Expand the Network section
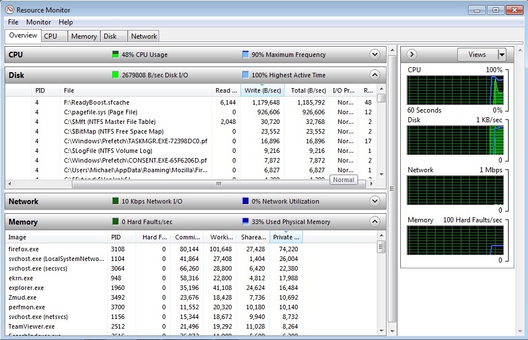 click(x=375, y=201)
